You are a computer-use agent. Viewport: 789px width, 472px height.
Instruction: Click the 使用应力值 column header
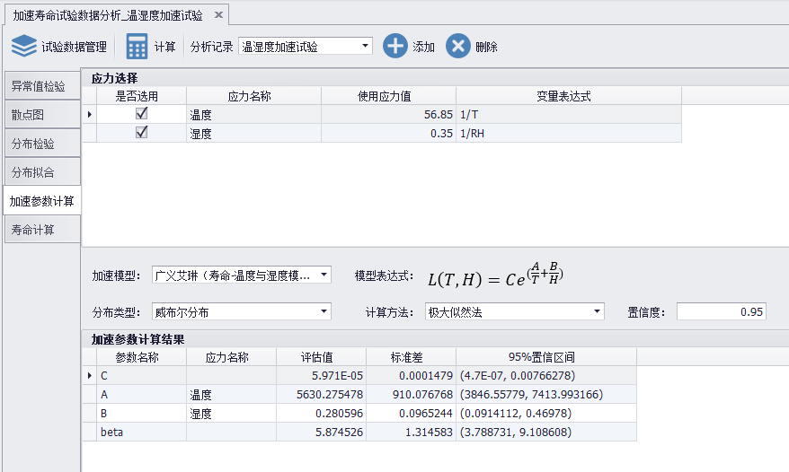point(388,96)
